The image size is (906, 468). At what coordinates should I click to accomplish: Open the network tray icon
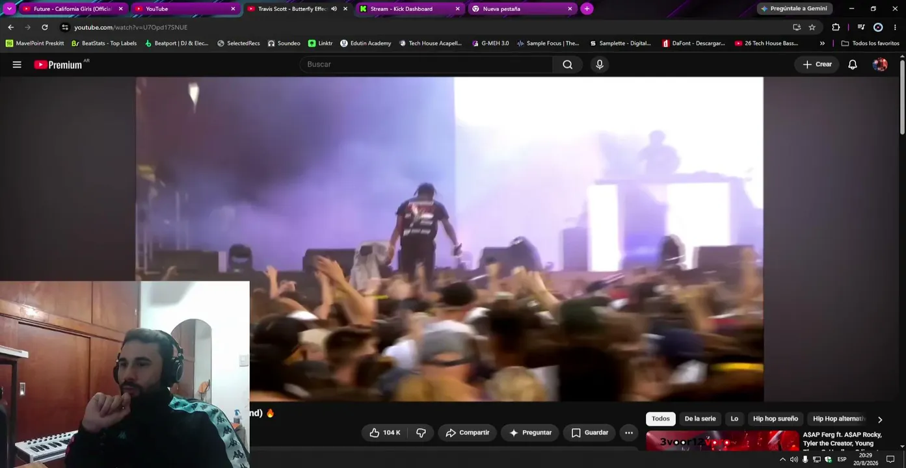click(817, 460)
